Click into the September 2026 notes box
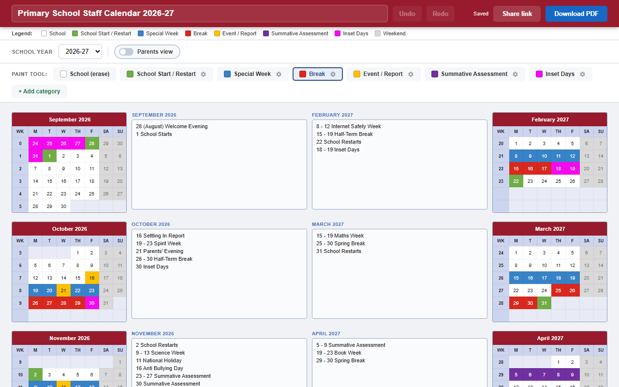The width and height of the screenshot is (619, 387). tap(219, 164)
